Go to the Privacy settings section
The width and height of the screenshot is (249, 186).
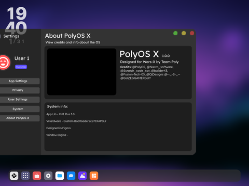[19, 90]
